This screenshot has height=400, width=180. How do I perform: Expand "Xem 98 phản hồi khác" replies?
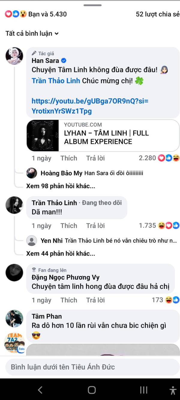click(x=61, y=186)
